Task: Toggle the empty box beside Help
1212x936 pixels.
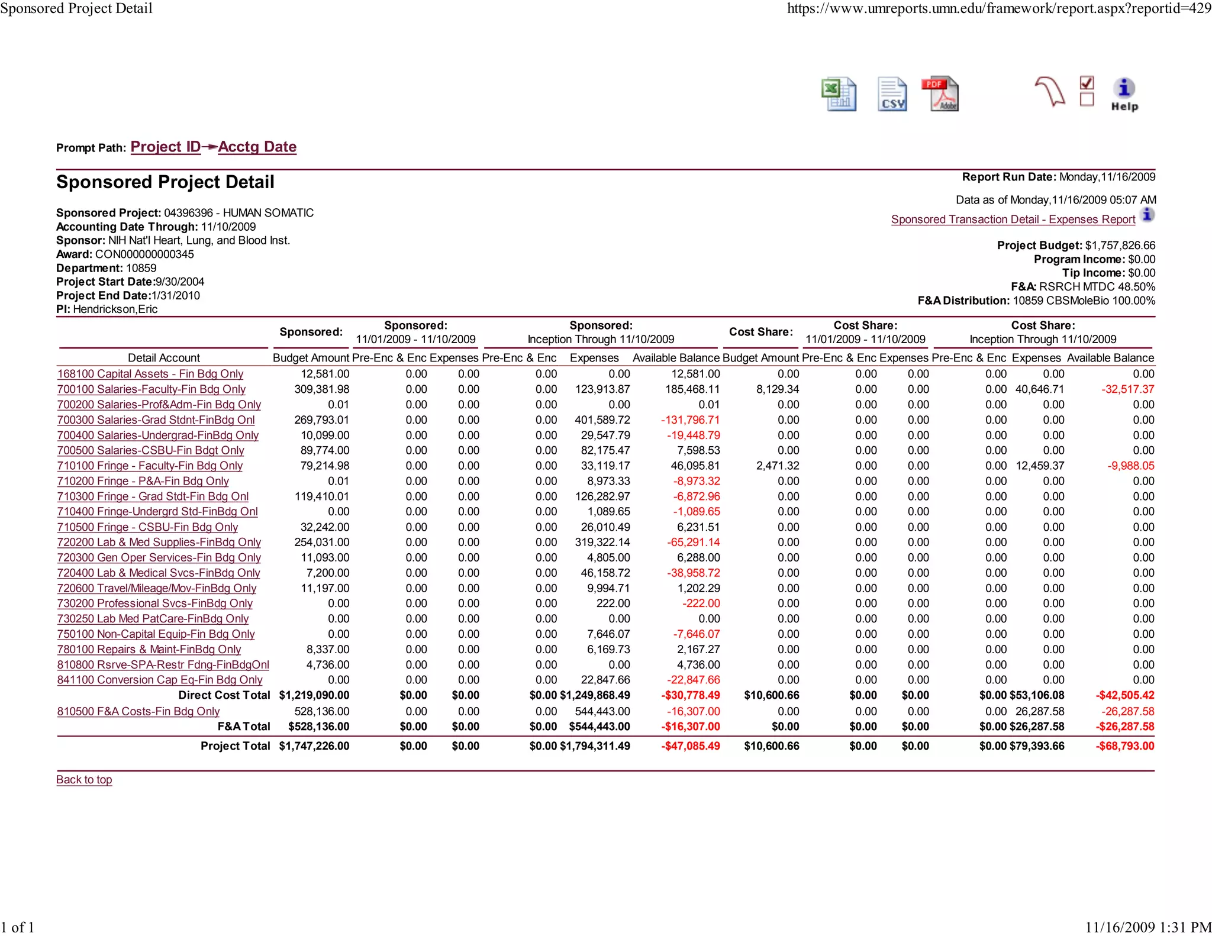Action: point(1087,99)
